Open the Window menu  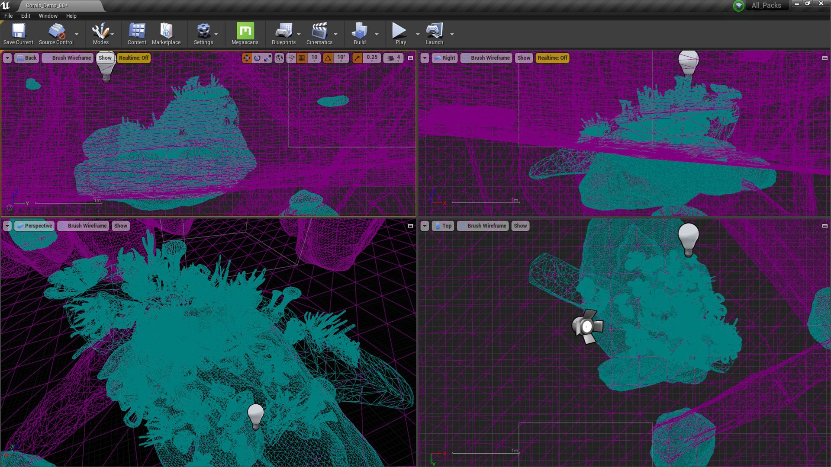[x=48, y=16]
